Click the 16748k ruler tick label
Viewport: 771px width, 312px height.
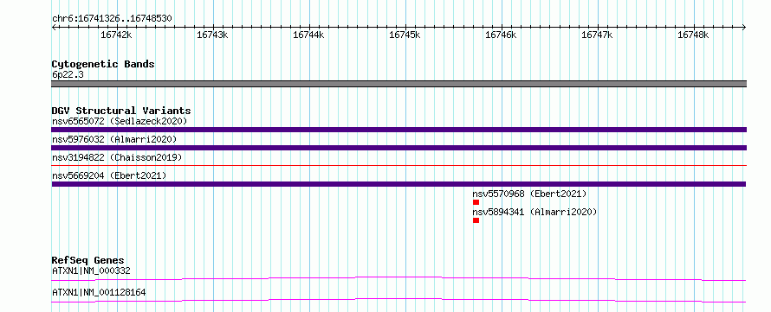(694, 35)
